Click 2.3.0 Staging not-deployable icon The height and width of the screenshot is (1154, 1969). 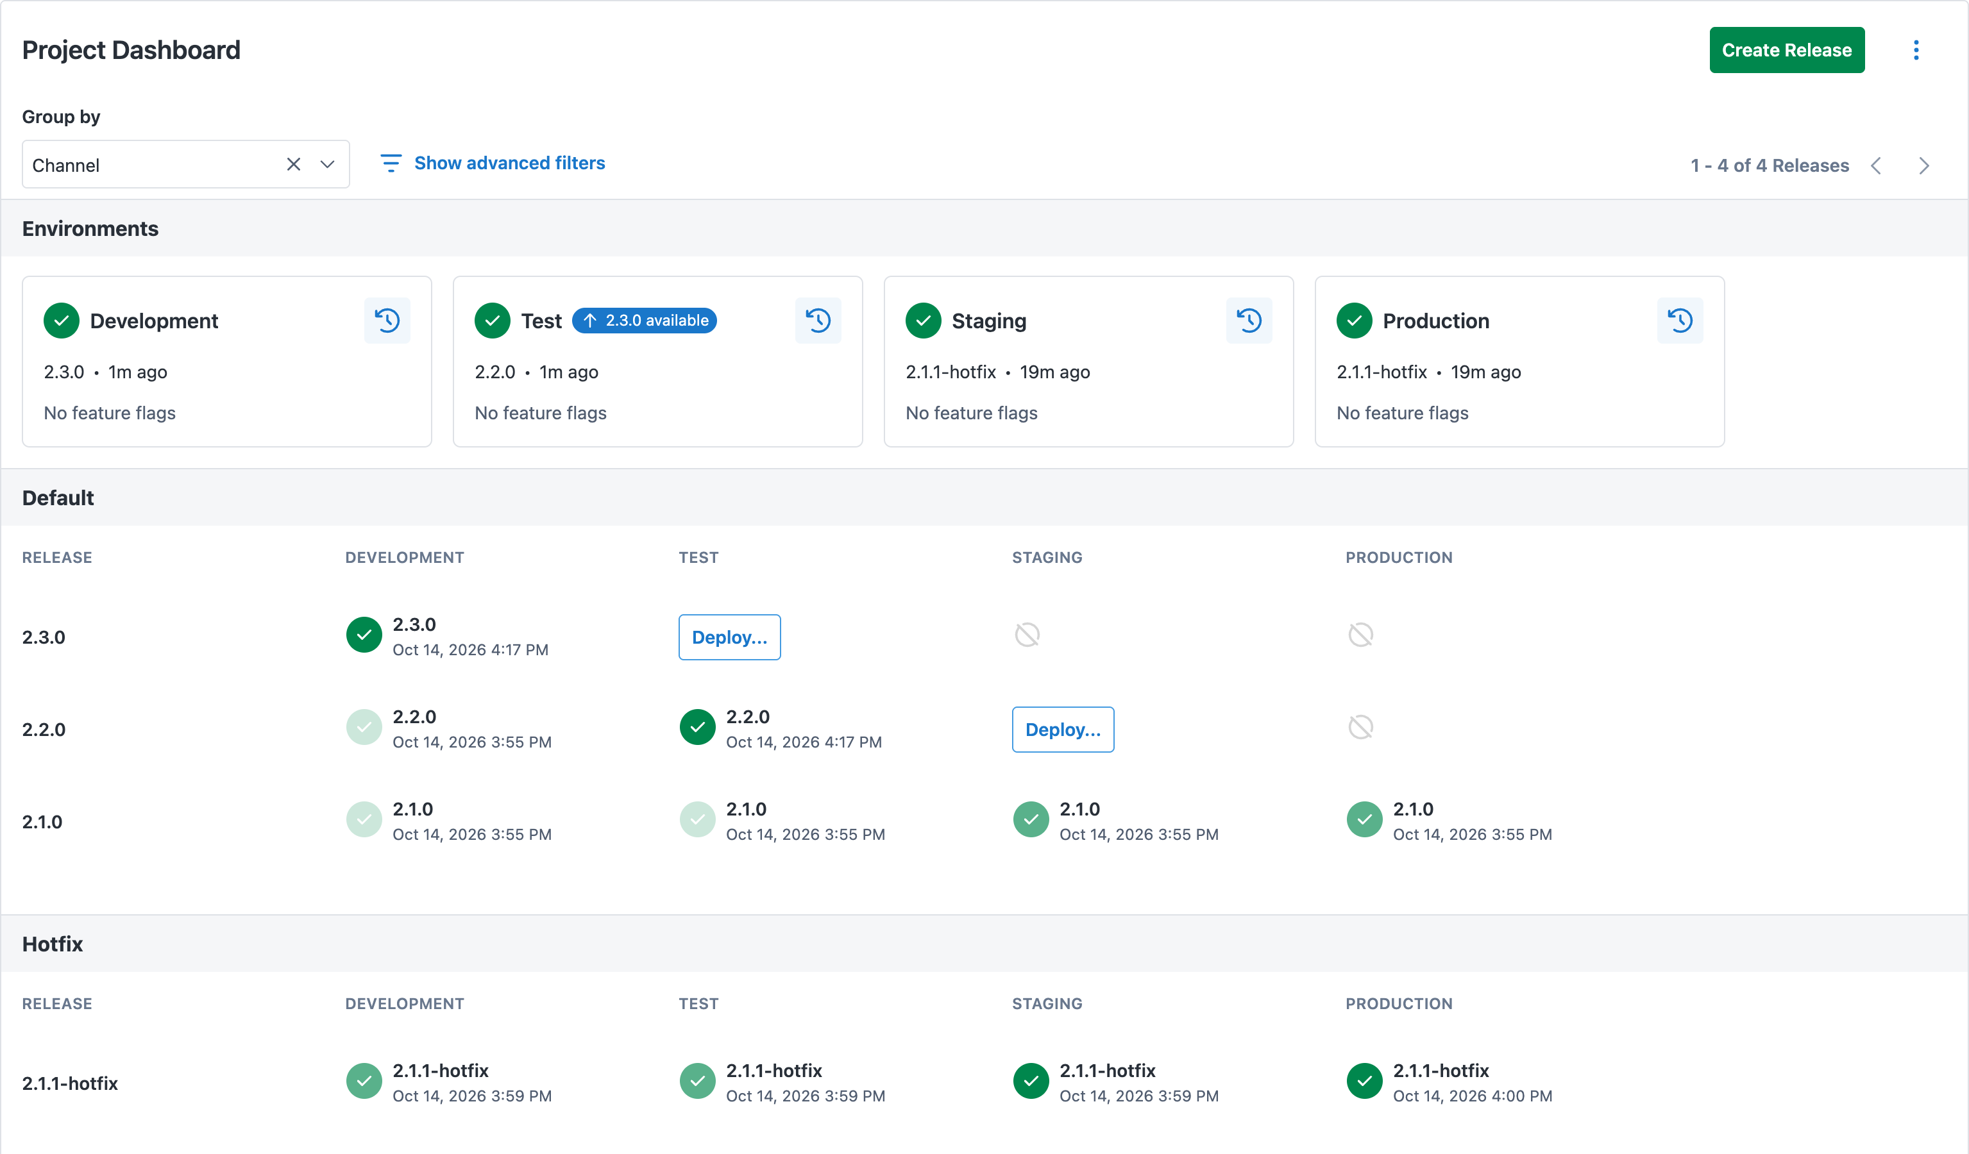point(1027,635)
